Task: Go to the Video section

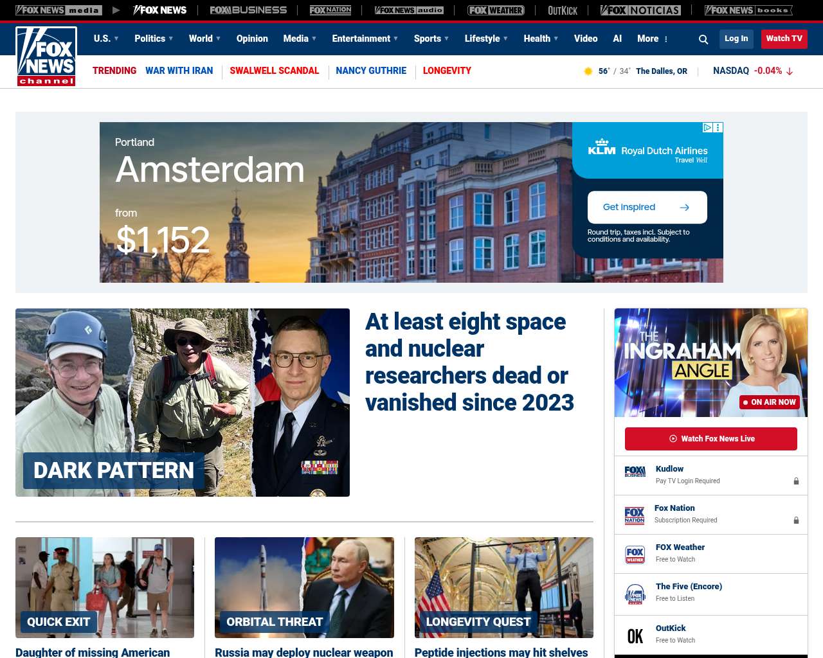Action: click(x=586, y=39)
